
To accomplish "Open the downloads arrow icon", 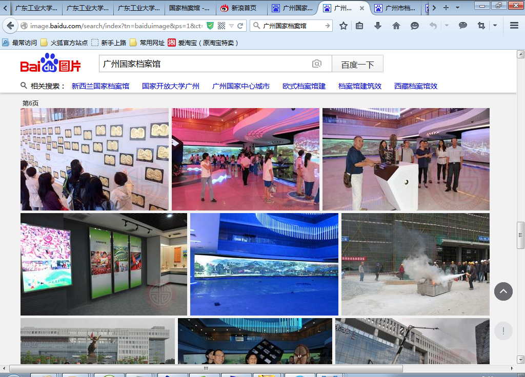I will (x=378, y=26).
